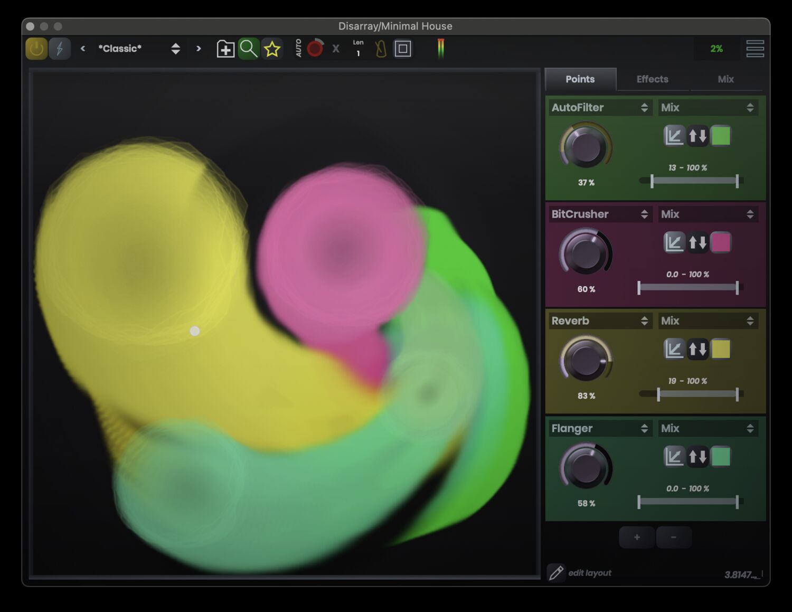
Task: Click the BitCrusher pink color swatch
Action: tap(721, 243)
